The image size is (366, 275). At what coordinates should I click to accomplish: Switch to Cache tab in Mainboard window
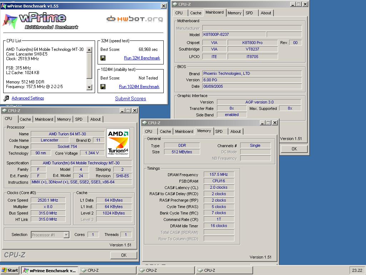196,13
